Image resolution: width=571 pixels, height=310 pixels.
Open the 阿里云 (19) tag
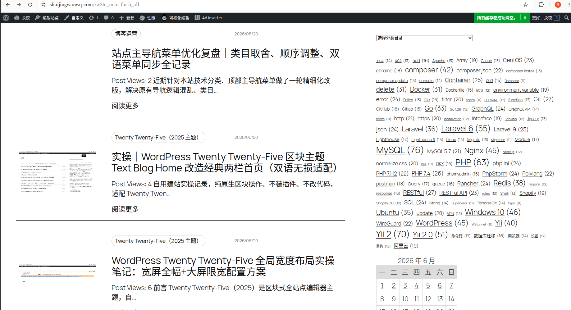click(401, 246)
